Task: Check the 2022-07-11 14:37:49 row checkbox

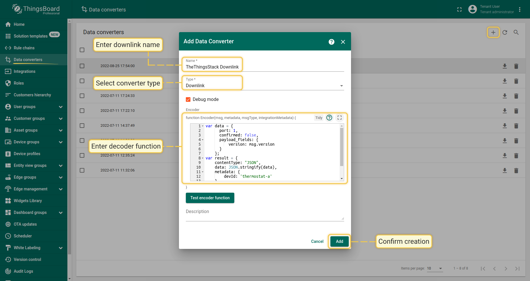Action: point(82,126)
